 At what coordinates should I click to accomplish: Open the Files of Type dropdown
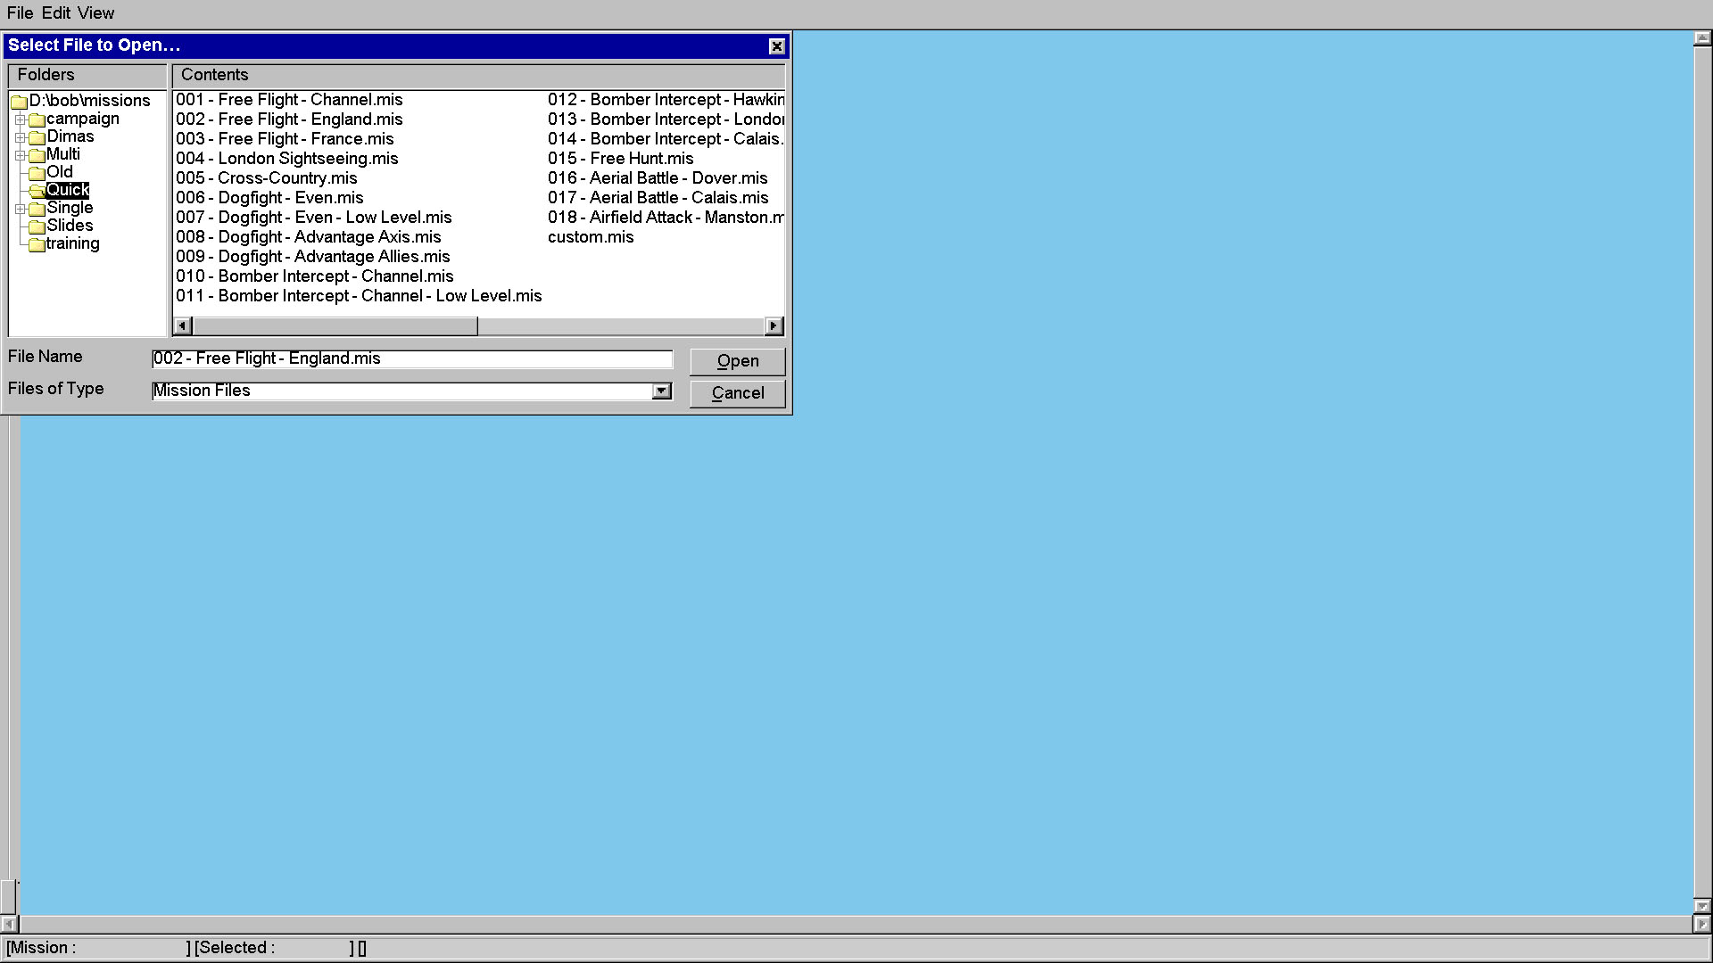661,391
